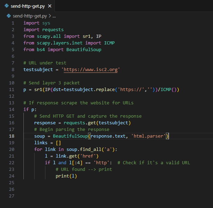This screenshot has width=213, height=208.
Task: Click line number 11 in the gutter
Action: pyautogui.click(x=12, y=90)
